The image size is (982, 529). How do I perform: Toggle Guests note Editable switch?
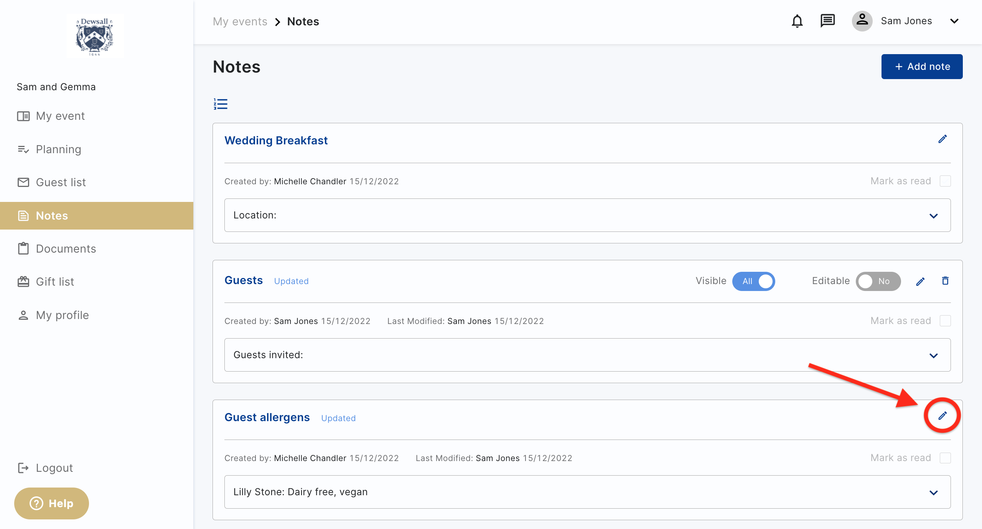pyautogui.click(x=878, y=281)
